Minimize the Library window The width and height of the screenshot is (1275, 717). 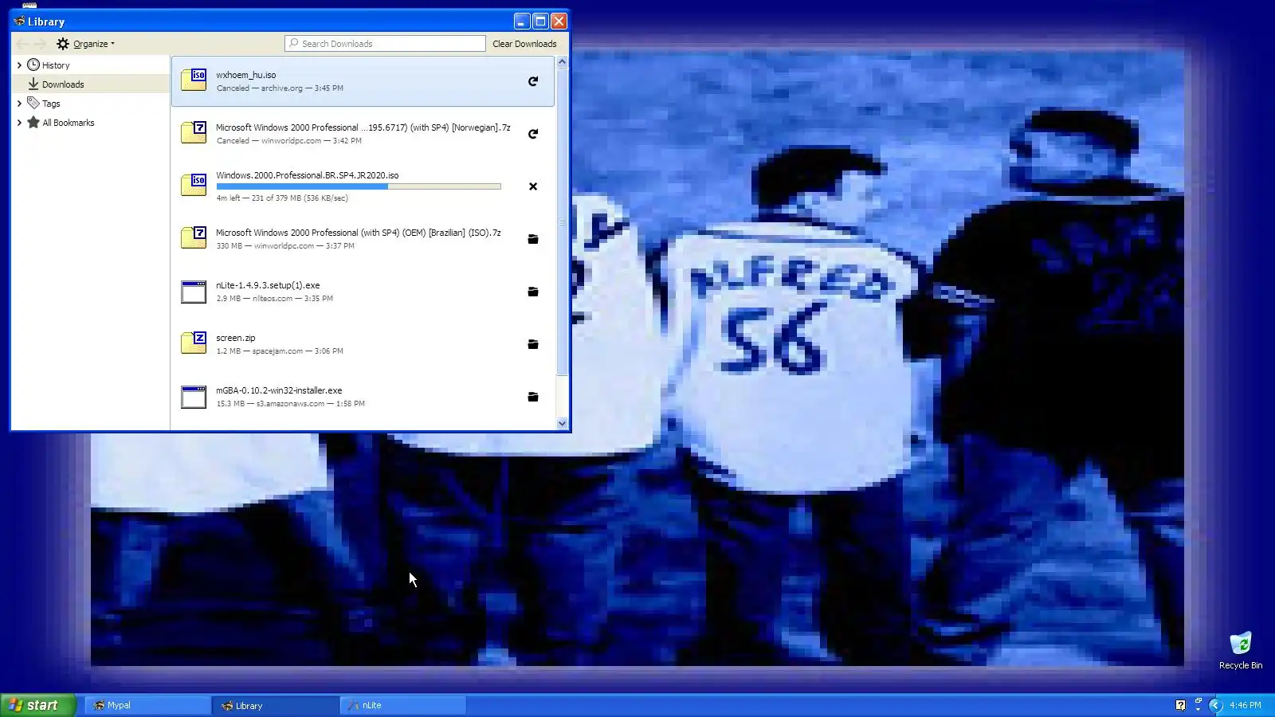pos(522,22)
